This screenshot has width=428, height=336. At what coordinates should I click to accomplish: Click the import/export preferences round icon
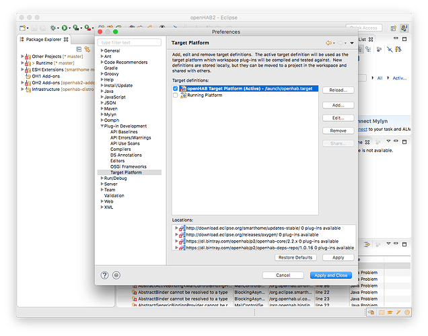pos(116,275)
